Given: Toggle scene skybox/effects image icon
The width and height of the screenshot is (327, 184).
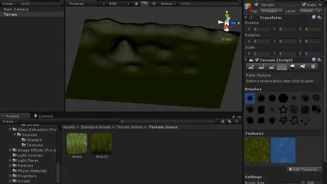Looking at the screenshot, I should (x=144, y=4).
